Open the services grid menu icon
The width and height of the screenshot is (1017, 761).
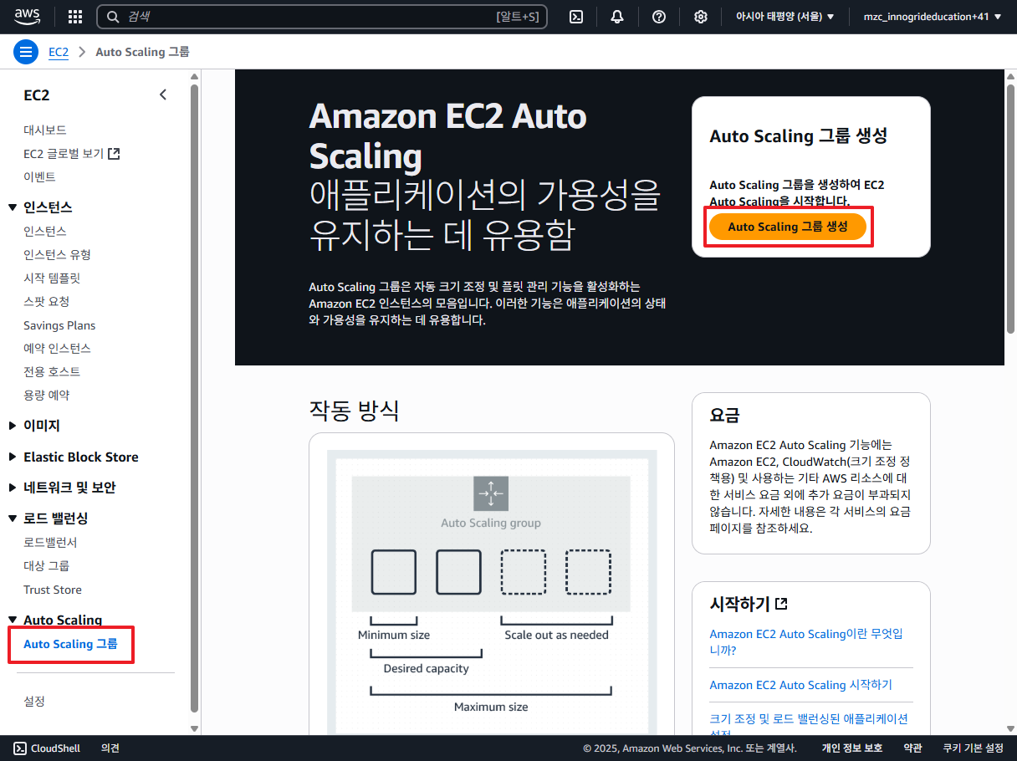click(x=75, y=17)
